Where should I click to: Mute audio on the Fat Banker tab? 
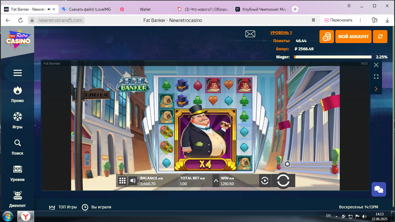(x=49, y=9)
